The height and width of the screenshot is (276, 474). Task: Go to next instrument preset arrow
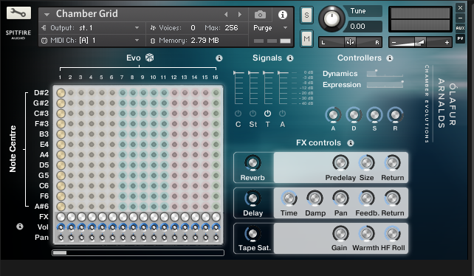tap(240, 14)
